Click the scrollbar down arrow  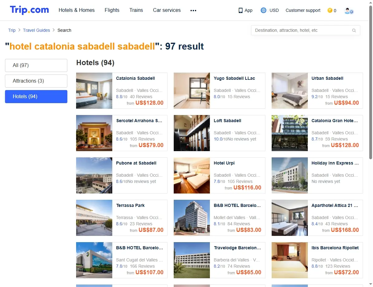[x=371, y=284]
